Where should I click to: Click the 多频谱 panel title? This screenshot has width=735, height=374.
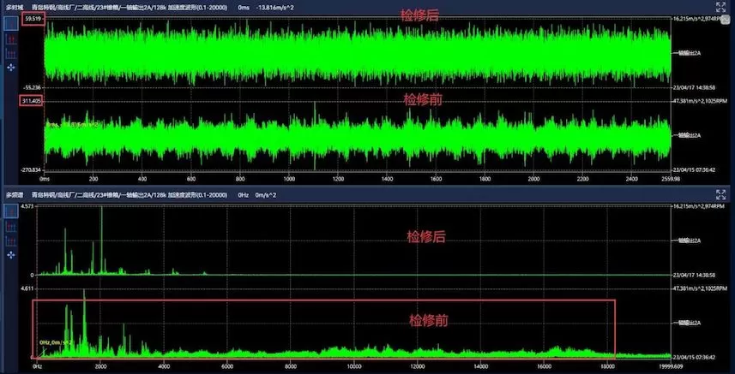[x=14, y=195]
